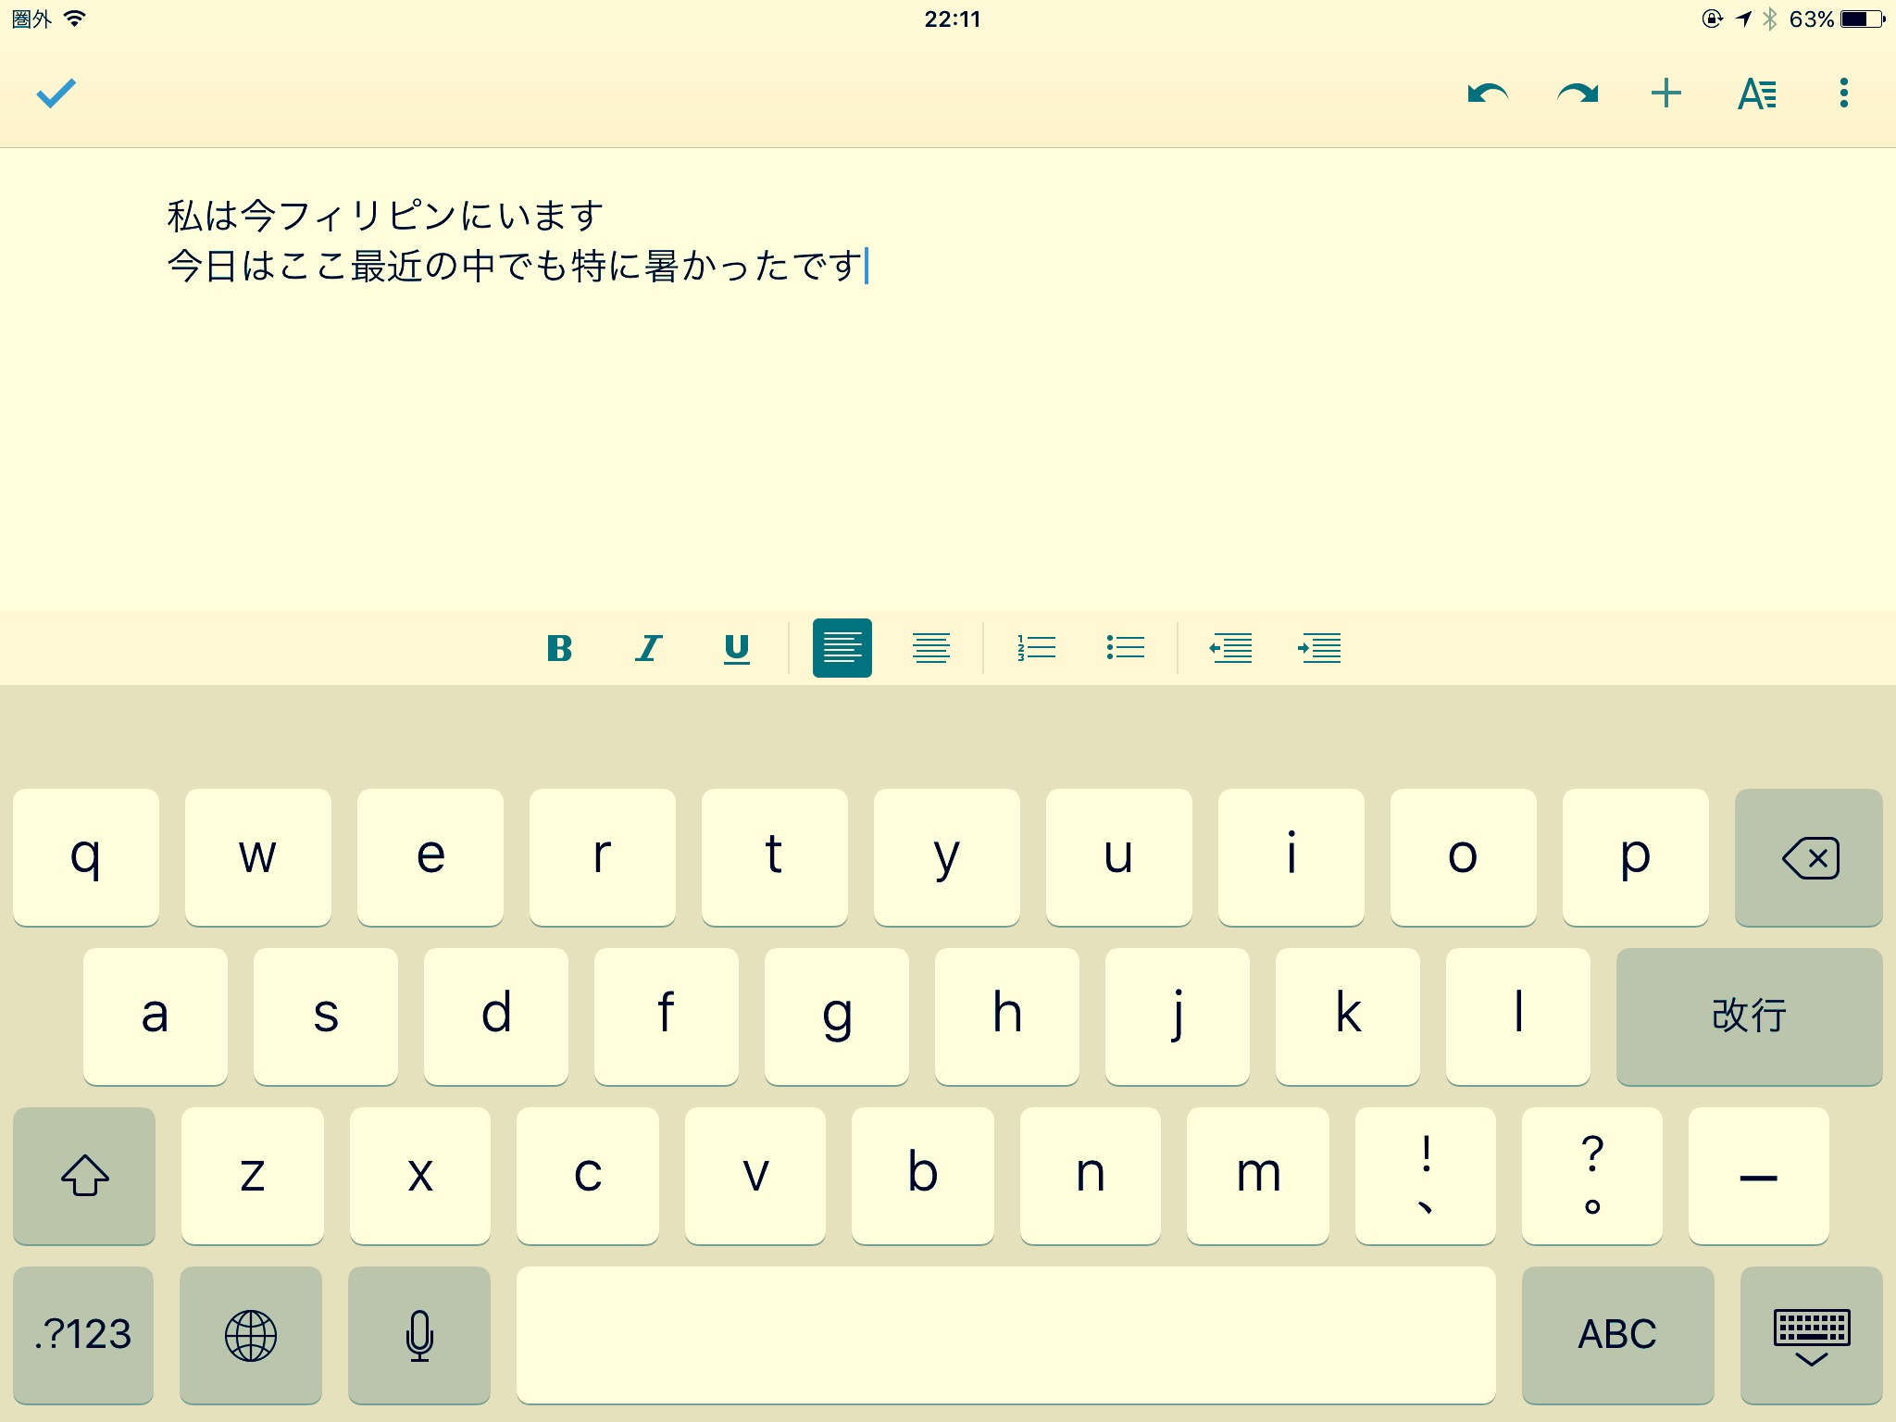Tap the long dash key
Viewport: 1896px width, 1422px height.
point(1759,1176)
